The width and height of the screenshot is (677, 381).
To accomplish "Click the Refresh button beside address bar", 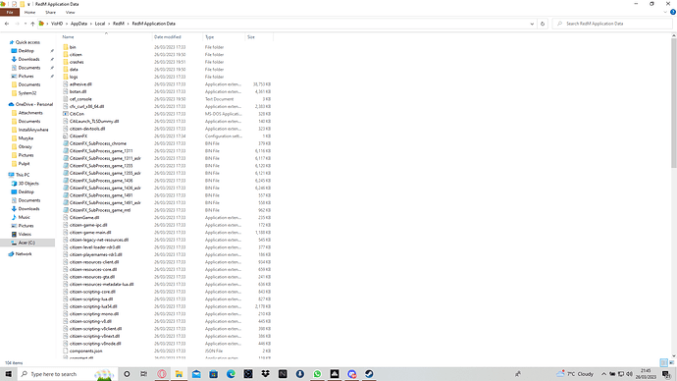I will (x=543, y=24).
